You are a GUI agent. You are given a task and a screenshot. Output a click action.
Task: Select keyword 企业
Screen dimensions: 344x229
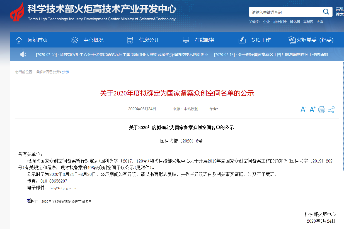tap(267, 22)
